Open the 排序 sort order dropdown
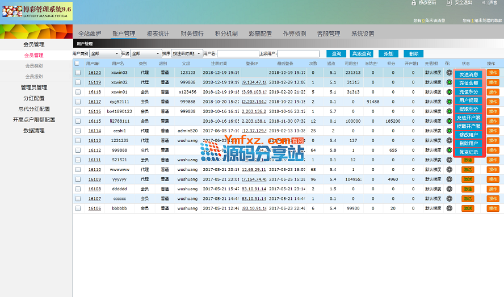This screenshot has width=504, height=297. [x=187, y=53]
